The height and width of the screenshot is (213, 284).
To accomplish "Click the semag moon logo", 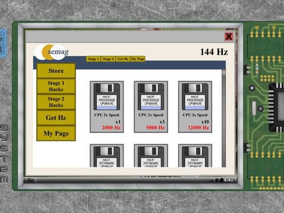I will (x=52, y=52).
